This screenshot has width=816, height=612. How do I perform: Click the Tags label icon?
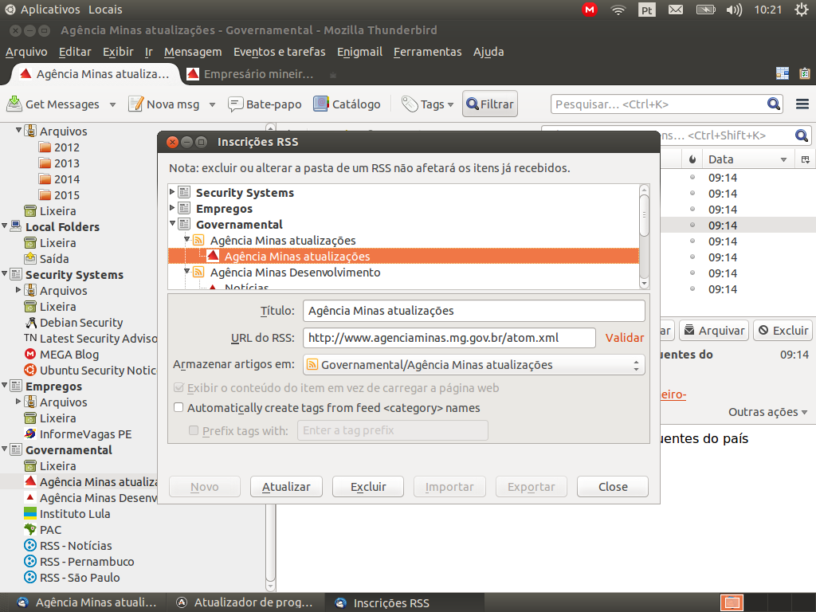[410, 104]
